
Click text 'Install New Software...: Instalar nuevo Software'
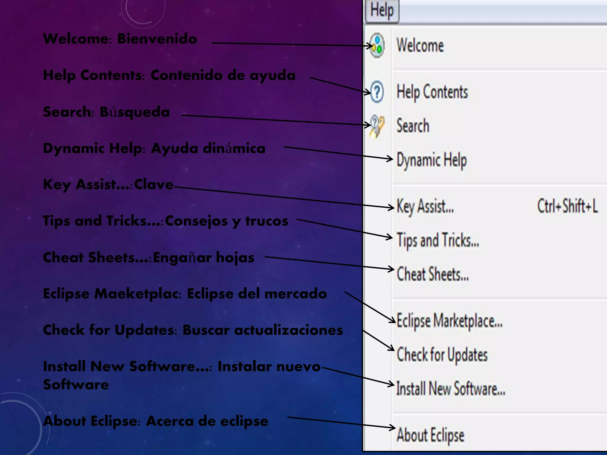pyautogui.click(x=182, y=375)
